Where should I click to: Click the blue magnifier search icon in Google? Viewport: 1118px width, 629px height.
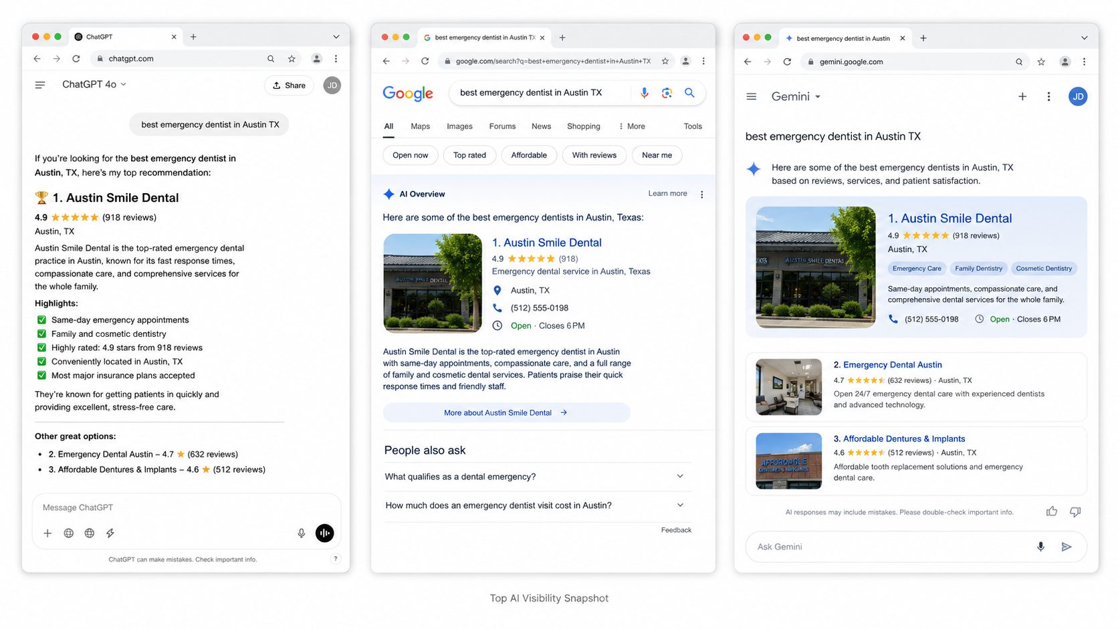(x=689, y=93)
